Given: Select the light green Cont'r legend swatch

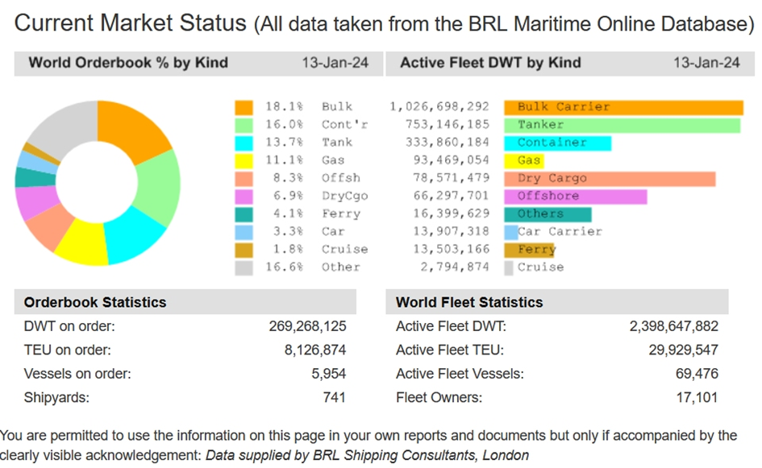Looking at the screenshot, I should coord(244,125).
